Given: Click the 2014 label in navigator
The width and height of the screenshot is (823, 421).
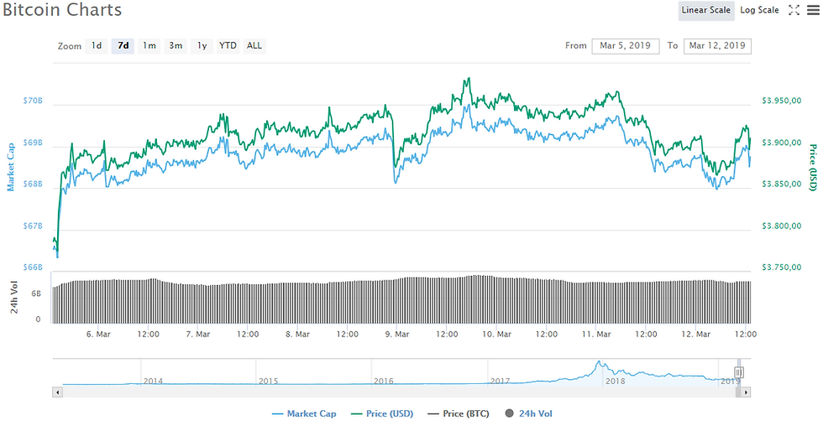Looking at the screenshot, I should click(x=153, y=381).
